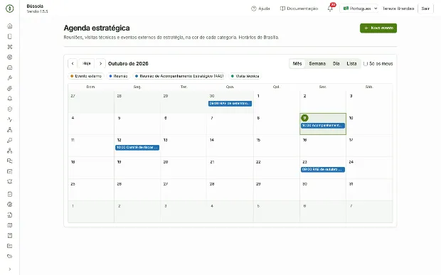Viewport: 441px width, 275px height.
Task: Click the Sair button
Action: click(425, 9)
